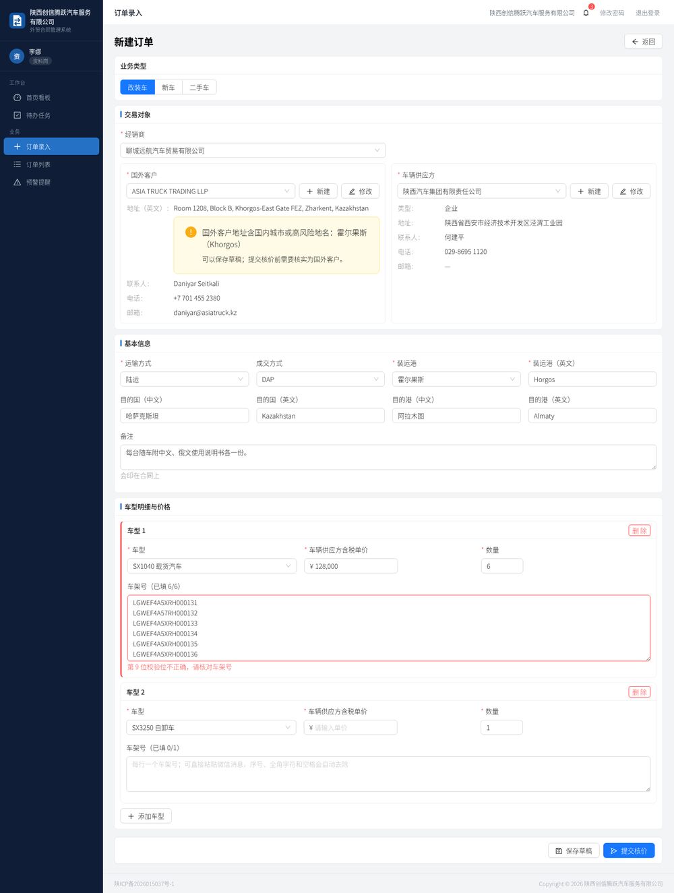Click 保存草稿 to save draft

[x=574, y=851]
